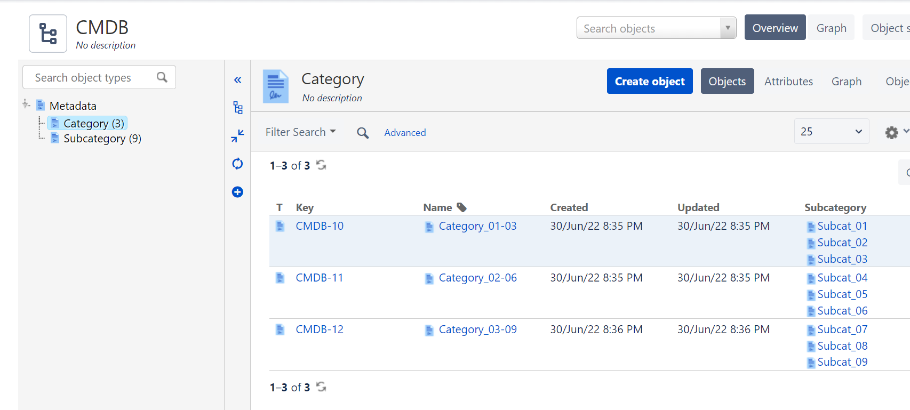Collapse the Metadata tree node

tap(26, 104)
